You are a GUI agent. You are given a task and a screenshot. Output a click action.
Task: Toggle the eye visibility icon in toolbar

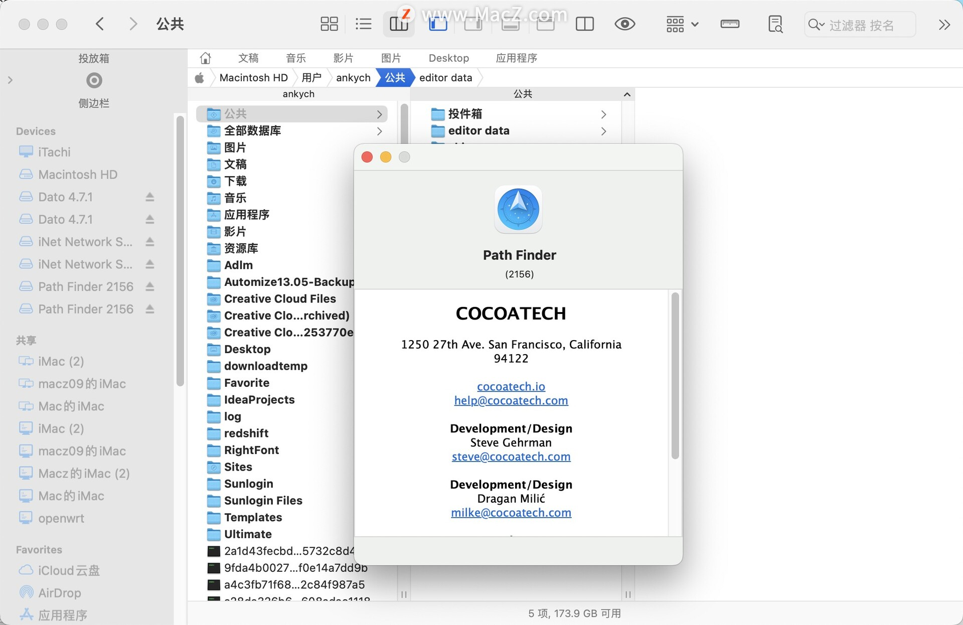(624, 24)
